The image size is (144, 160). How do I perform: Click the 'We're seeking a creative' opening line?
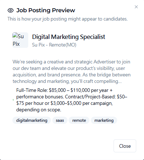71,62
